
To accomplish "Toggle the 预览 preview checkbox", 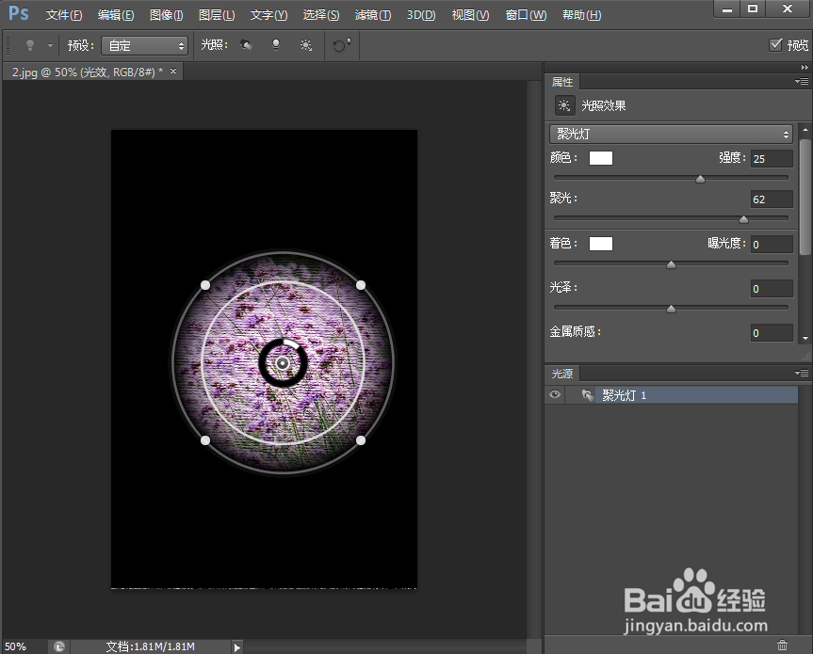I will pos(775,45).
